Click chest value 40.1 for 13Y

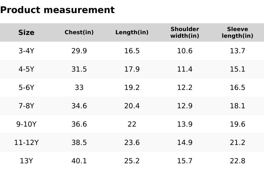[79, 161]
